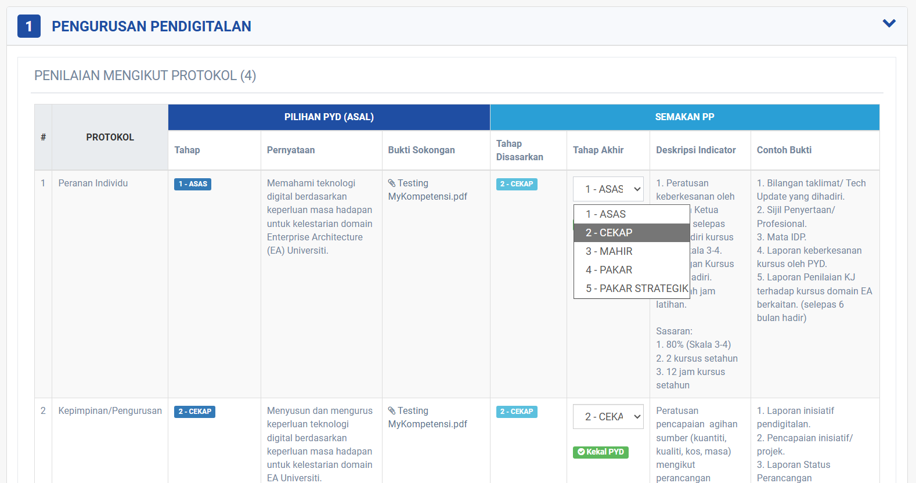Click the Kekal PYD badge
The height and width of the screenshot is (483, 916).
tap(601, 452)
